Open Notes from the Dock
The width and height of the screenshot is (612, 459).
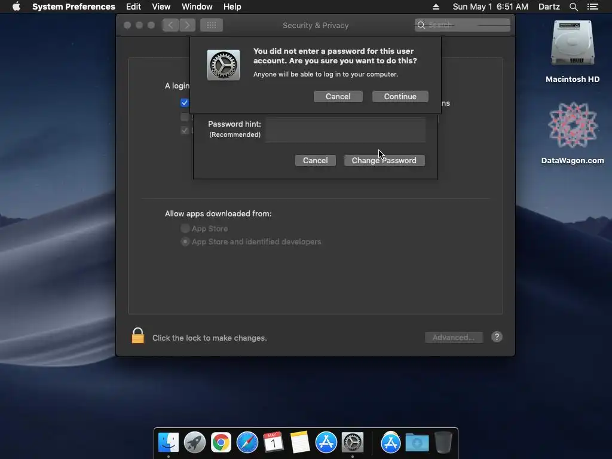coord(300,442)
